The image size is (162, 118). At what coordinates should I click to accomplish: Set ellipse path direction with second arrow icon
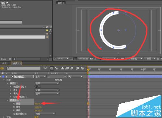tap(39, 86)
